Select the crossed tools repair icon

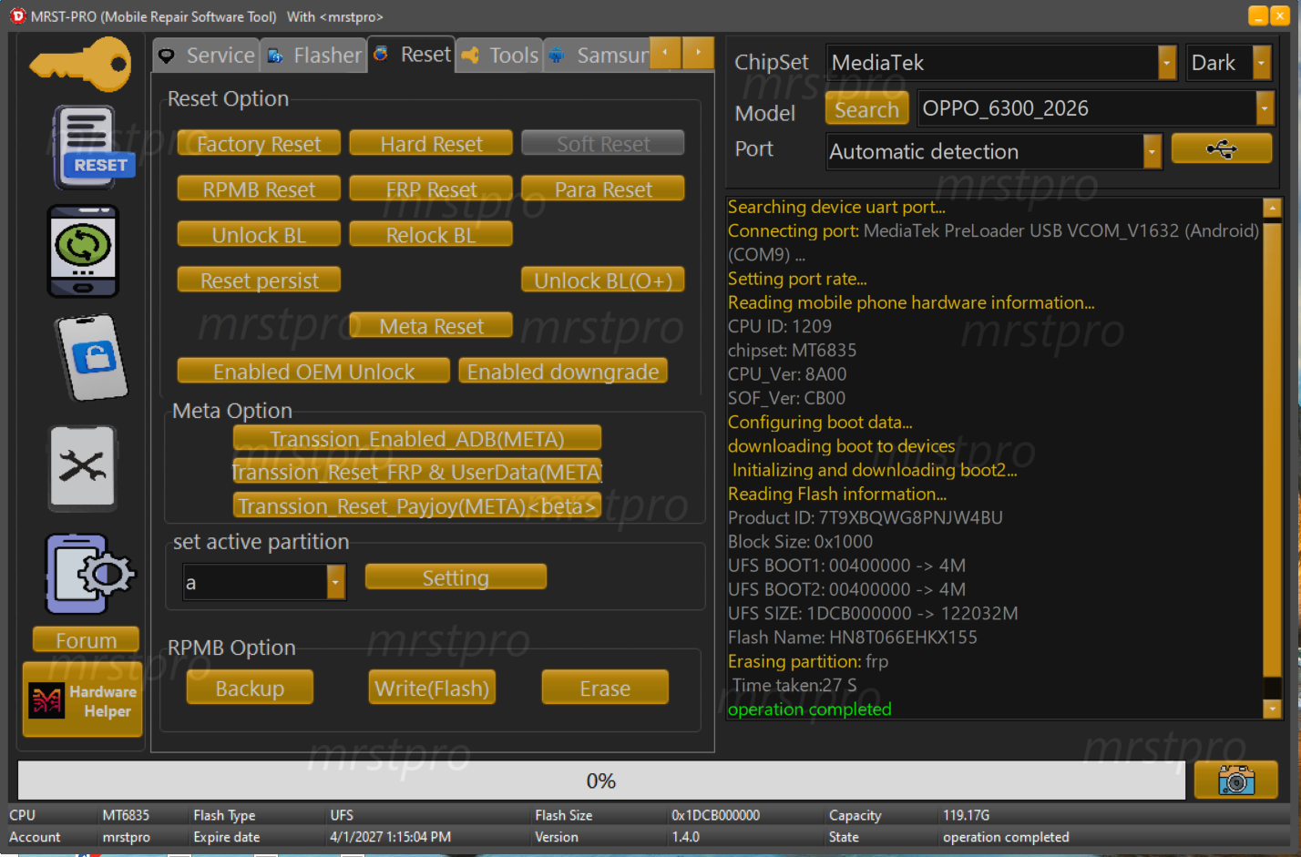(83, 467)
